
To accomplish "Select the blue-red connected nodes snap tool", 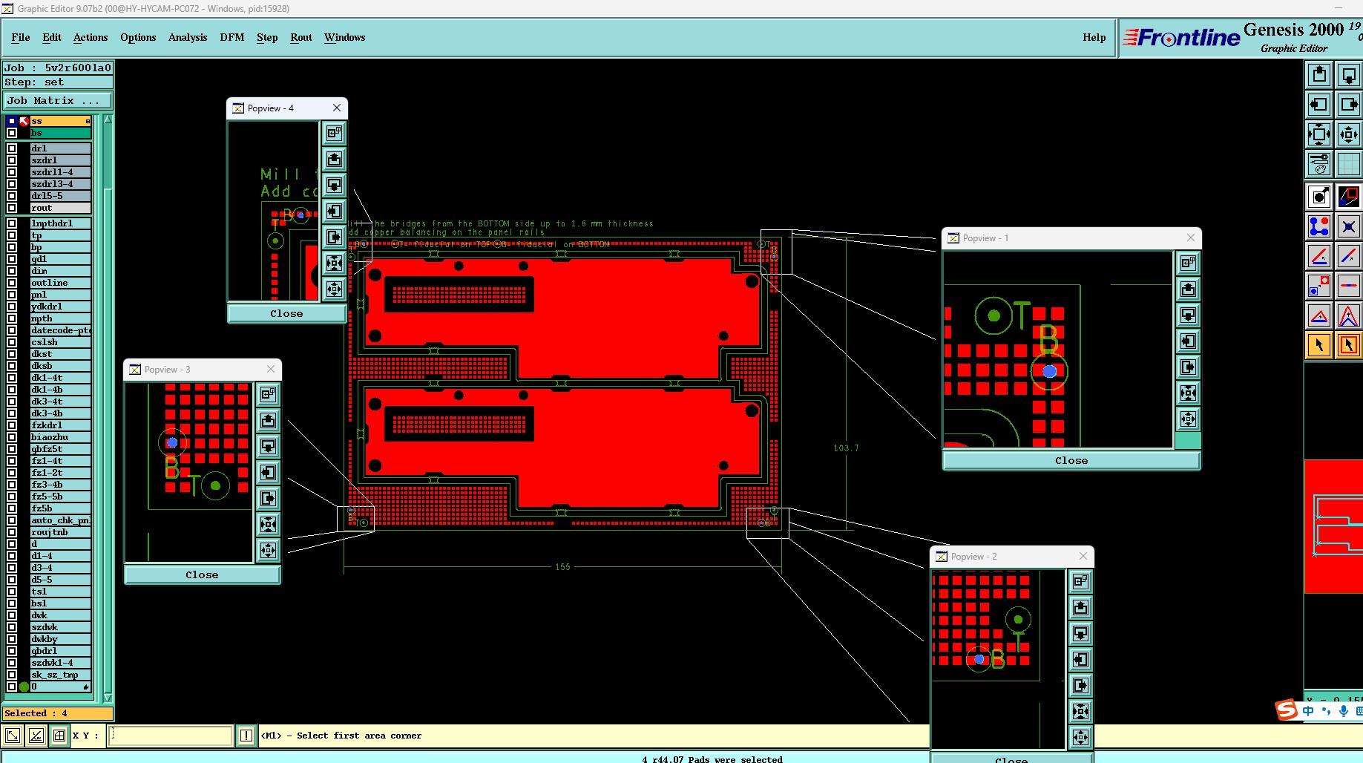I will (x=1319, y=226).
